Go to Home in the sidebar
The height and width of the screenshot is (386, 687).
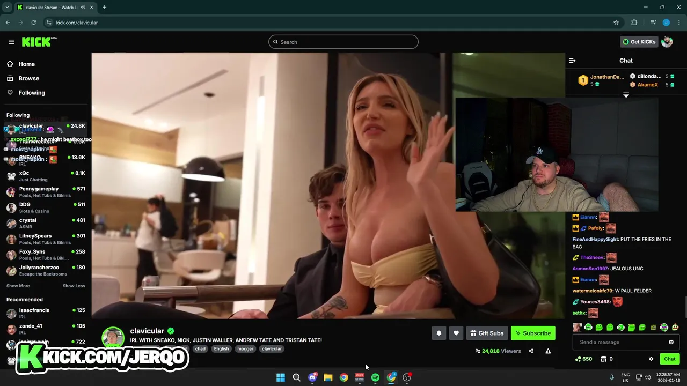coord(26,64)
